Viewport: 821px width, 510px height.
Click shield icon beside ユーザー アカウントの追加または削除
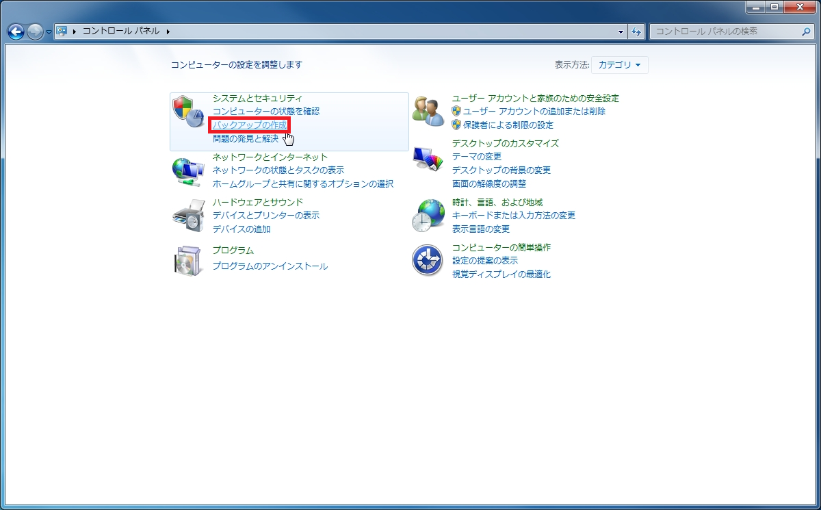pyautogui.click(x=456, y=111)
